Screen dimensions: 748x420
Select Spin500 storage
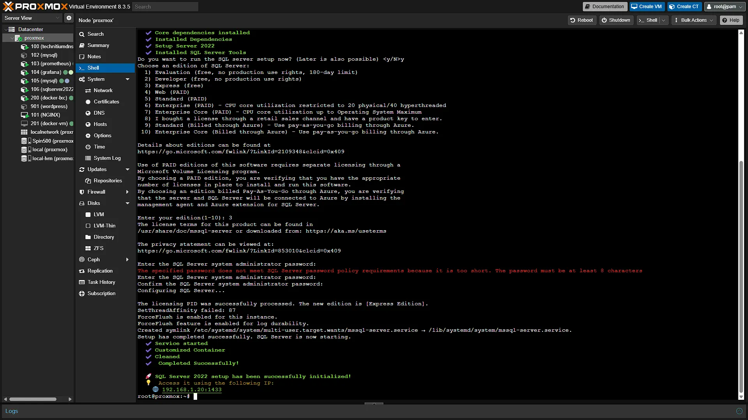coord(46,141)
